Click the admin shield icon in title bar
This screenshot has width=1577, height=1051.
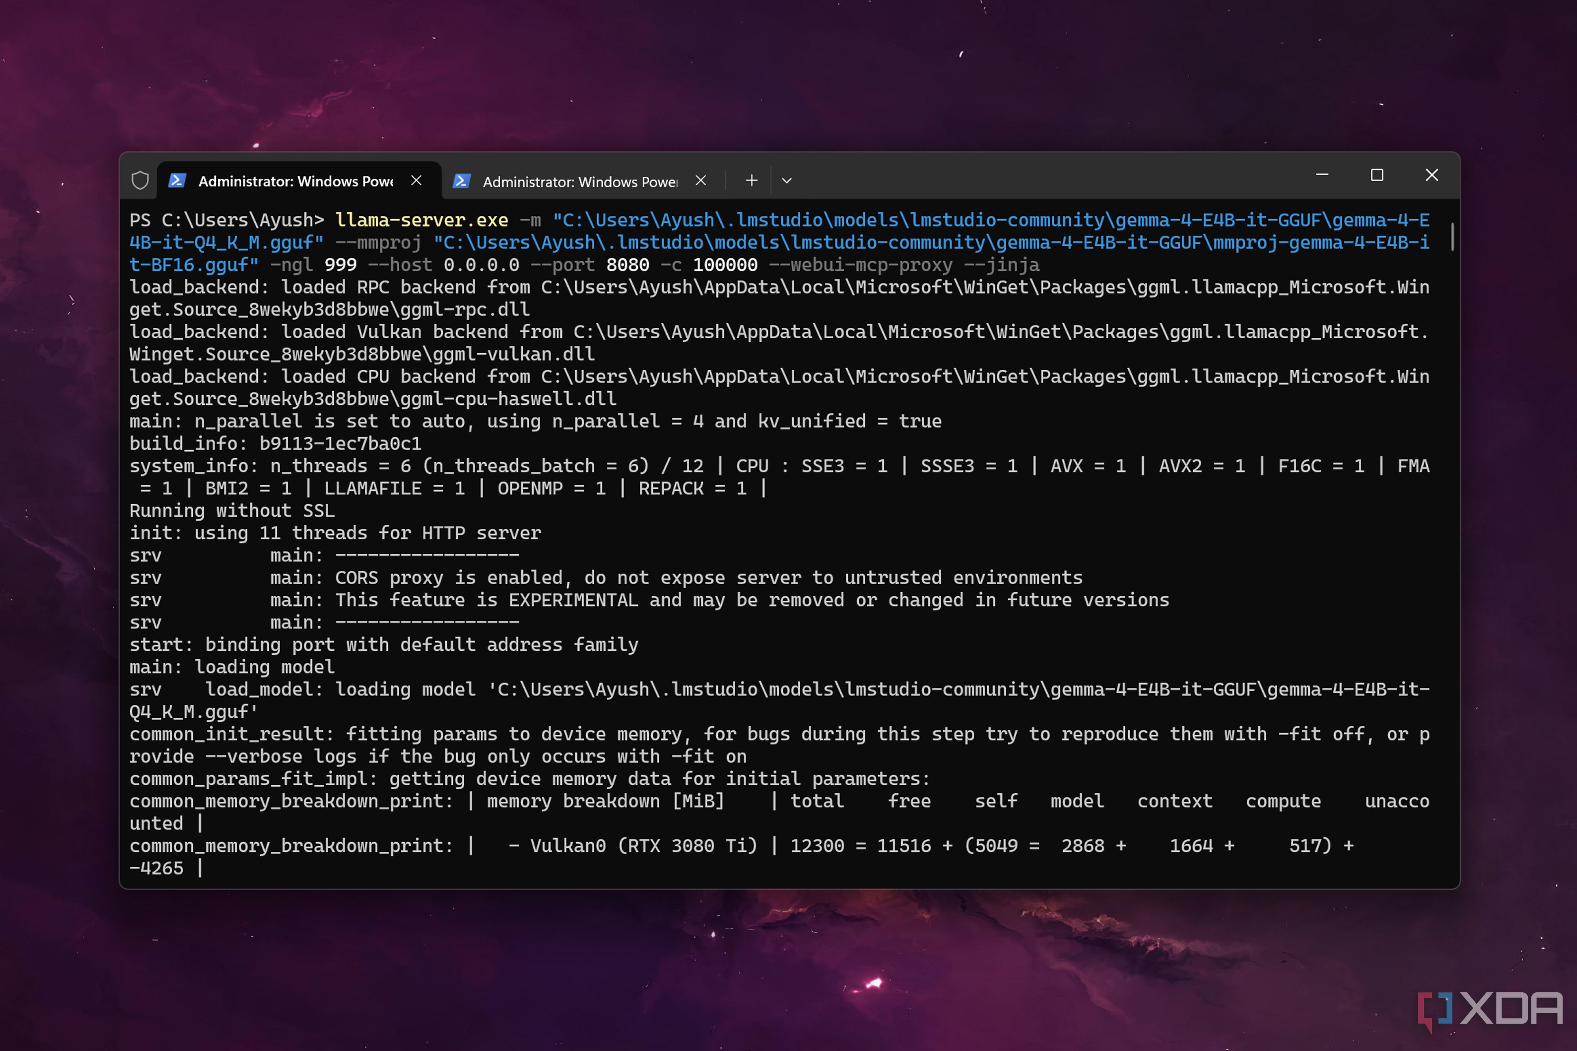point(140,180)
